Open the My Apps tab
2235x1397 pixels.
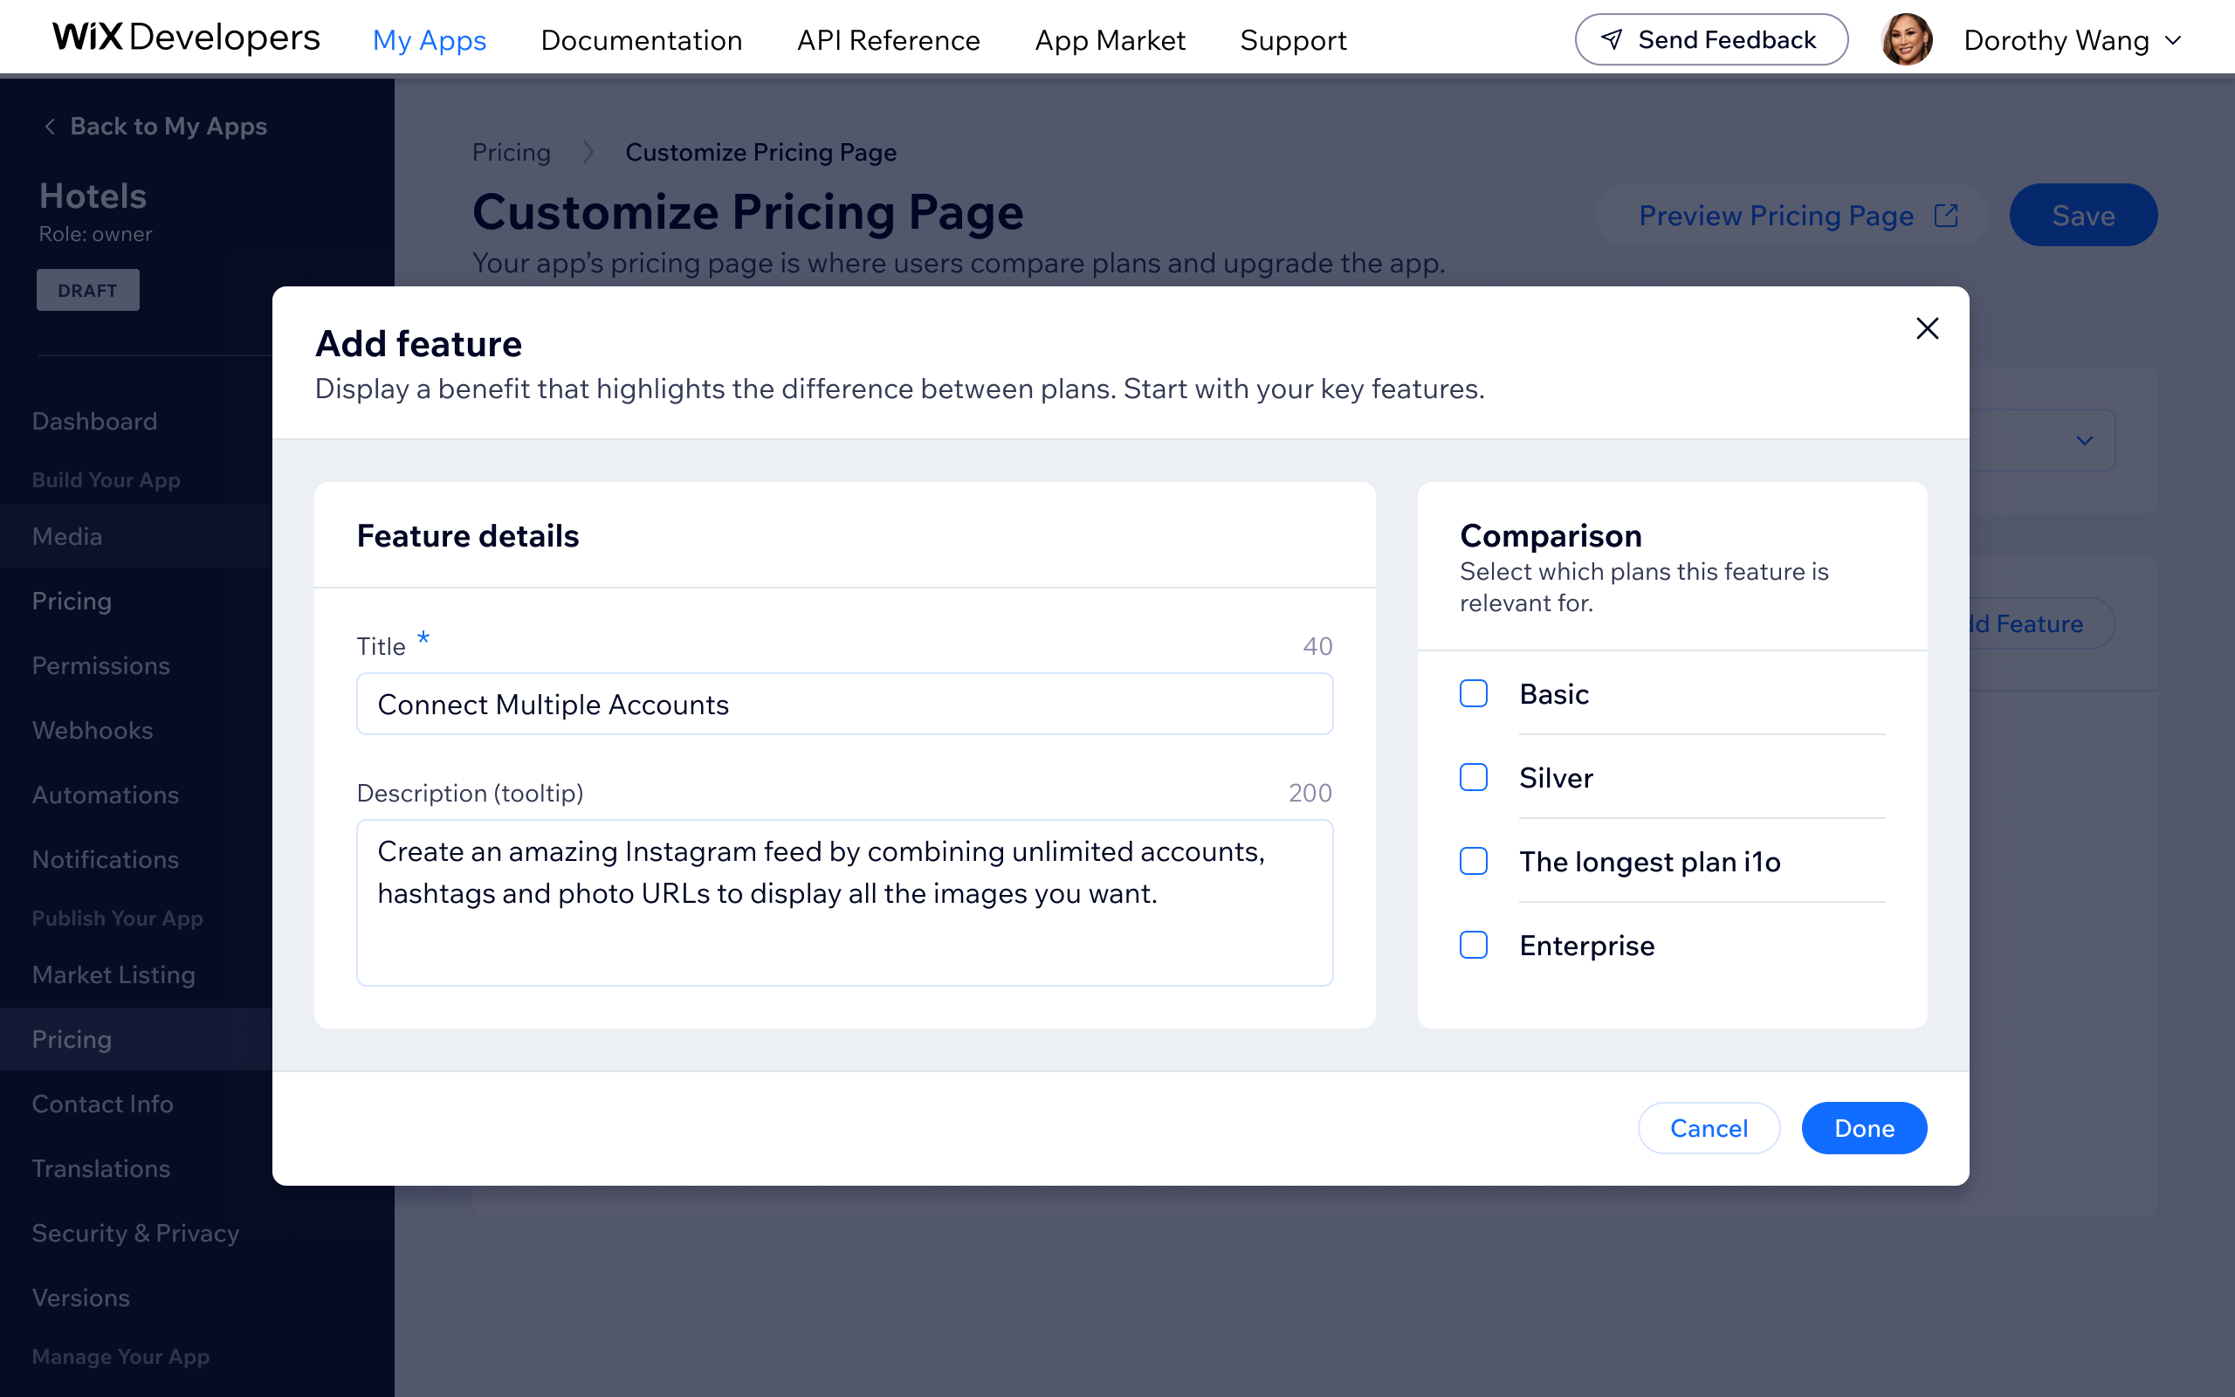(430, 40)
